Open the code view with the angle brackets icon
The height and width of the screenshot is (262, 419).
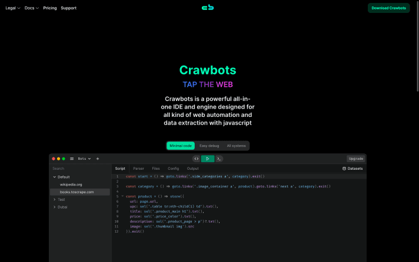[x=197, y=159]
